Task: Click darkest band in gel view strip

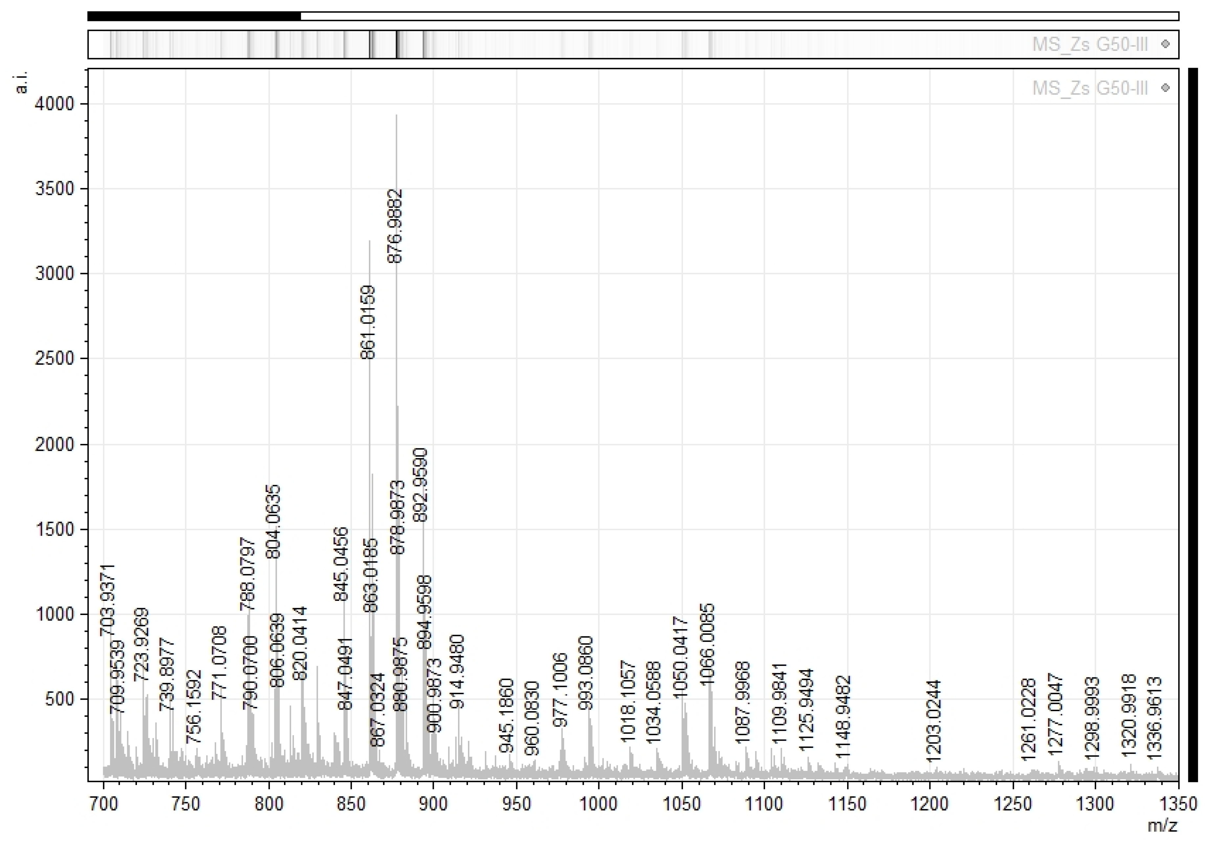Action: coord(397,44)
